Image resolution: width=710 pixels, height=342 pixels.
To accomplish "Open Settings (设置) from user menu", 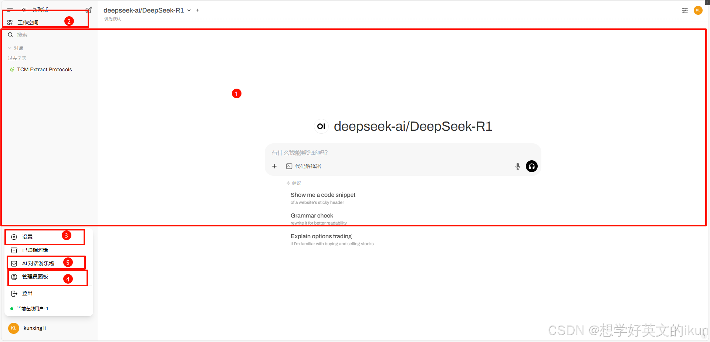I will pos(49,237).
